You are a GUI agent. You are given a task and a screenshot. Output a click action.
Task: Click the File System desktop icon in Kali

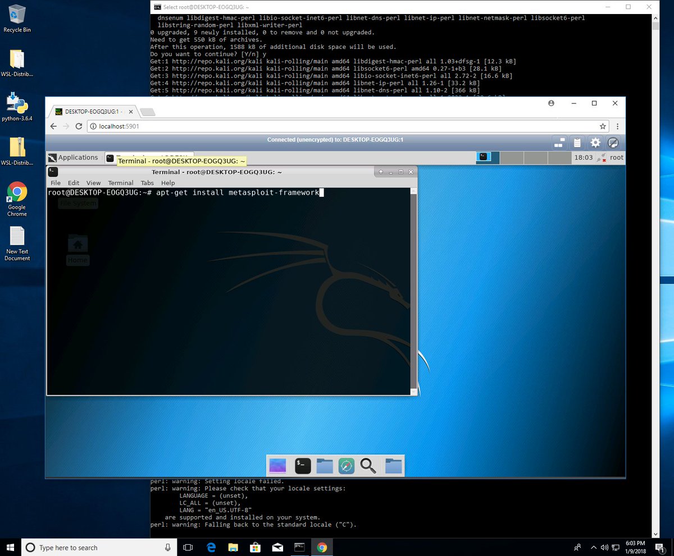point(78,203)
